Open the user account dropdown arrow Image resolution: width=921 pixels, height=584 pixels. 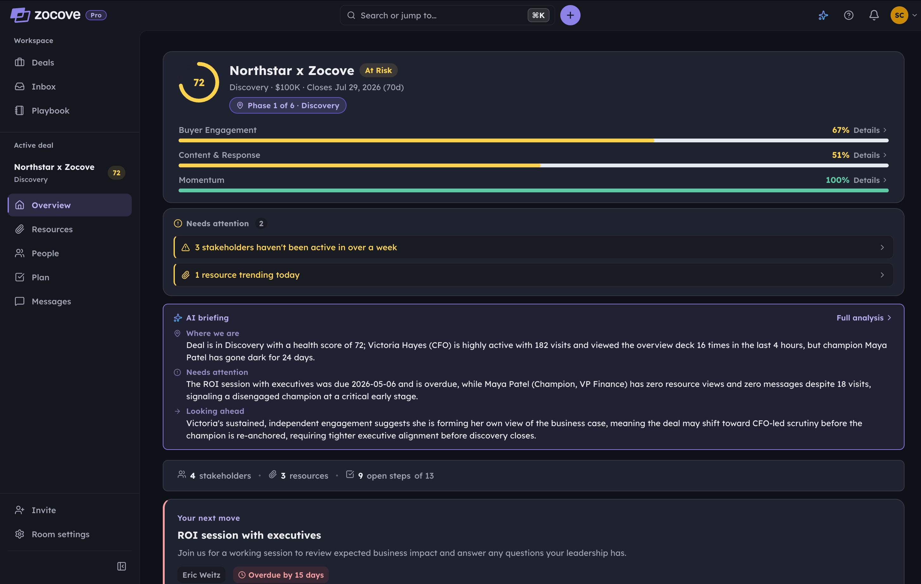point(914,15)
